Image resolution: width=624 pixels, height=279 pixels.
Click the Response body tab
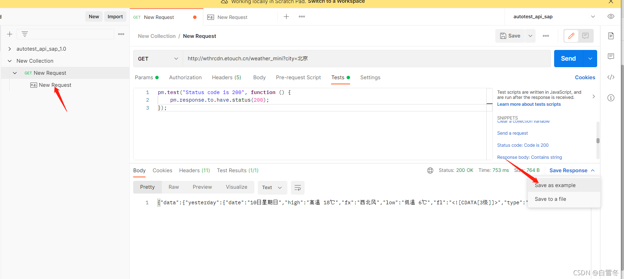click(x=139, y=170)
